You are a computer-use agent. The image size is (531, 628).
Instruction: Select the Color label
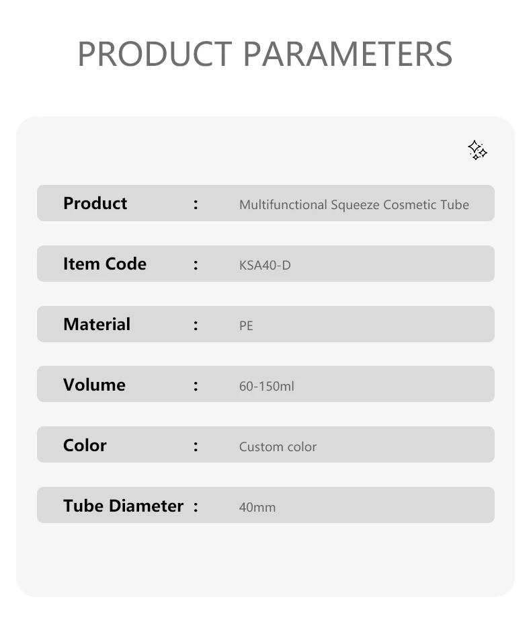coord(85,445)
